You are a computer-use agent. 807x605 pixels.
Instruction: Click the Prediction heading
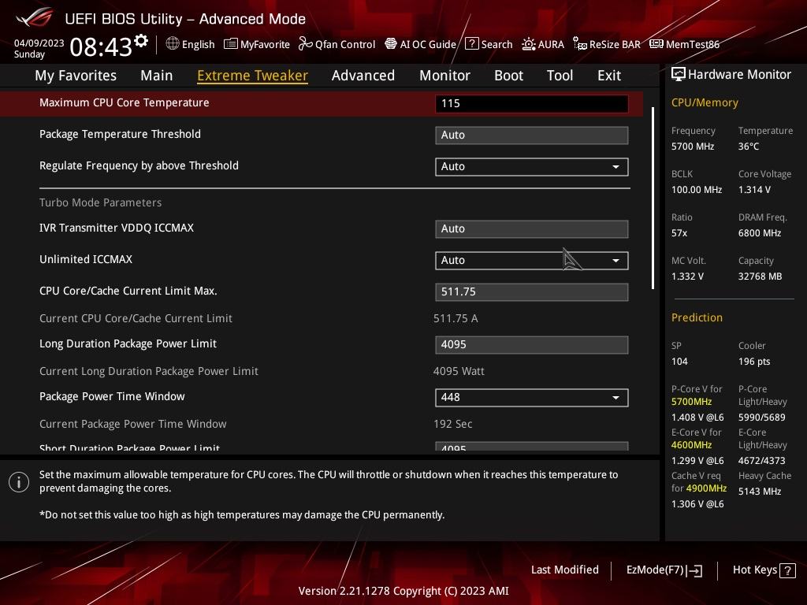(697, 317)
